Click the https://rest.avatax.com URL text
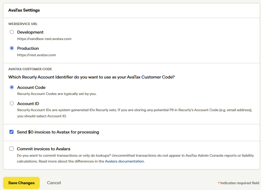This screenshot has height=190, width=261. point(36,55)
